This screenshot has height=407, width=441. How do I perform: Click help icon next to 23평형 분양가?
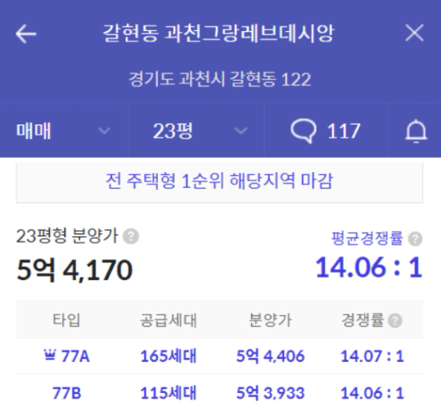(131, 237)
